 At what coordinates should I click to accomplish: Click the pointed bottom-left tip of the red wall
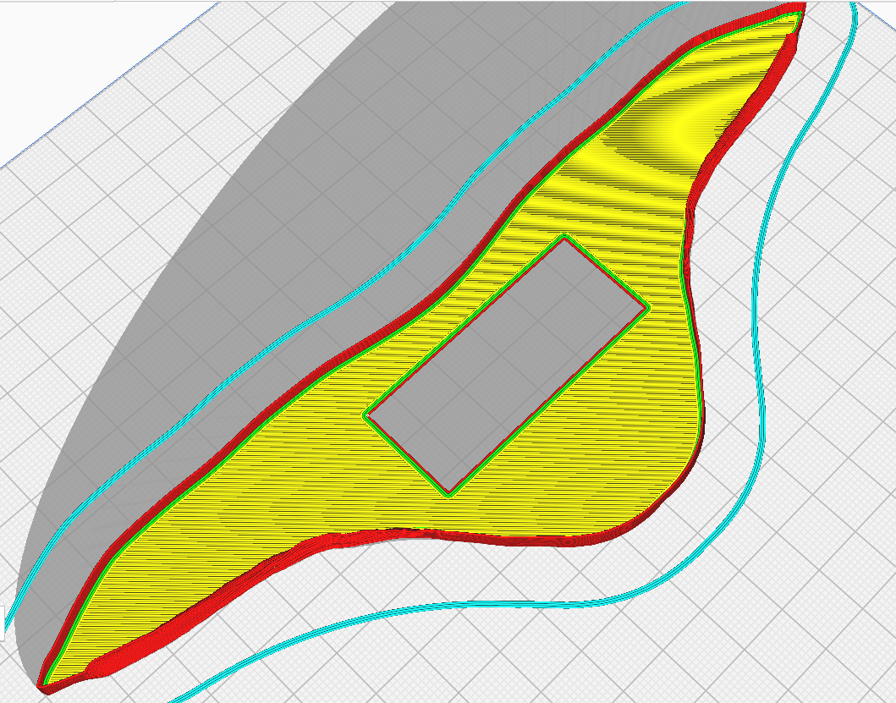[x=44, y=687]
